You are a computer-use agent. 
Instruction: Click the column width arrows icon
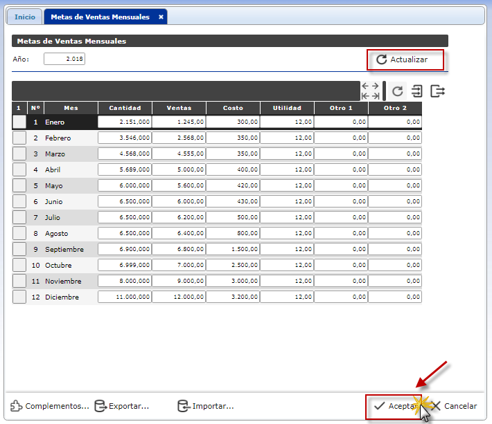[x=370, y=91]
